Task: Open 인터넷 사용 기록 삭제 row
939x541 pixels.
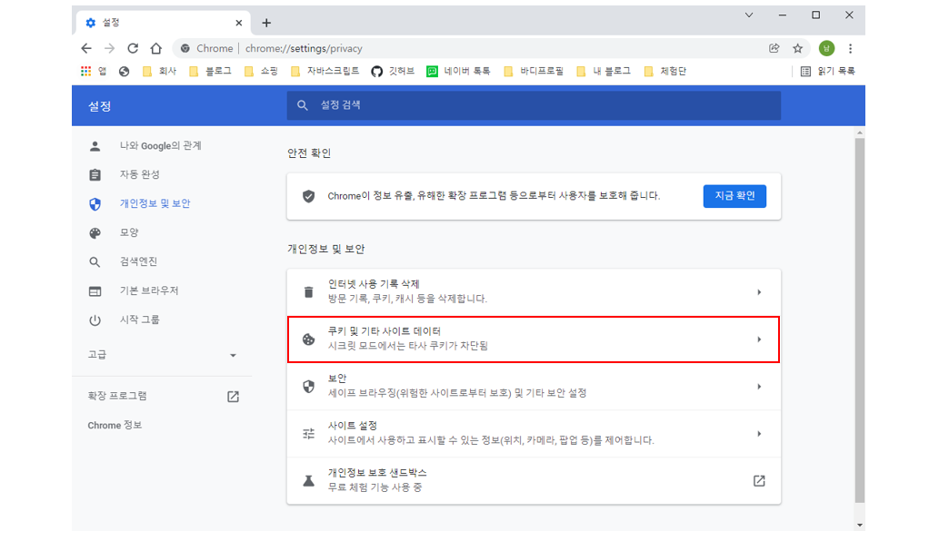Action: (534, 292)
